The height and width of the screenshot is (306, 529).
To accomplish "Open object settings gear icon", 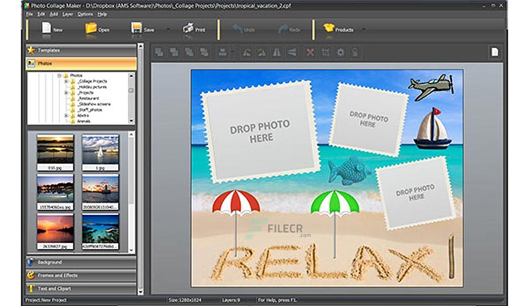I will pos(340,52).
